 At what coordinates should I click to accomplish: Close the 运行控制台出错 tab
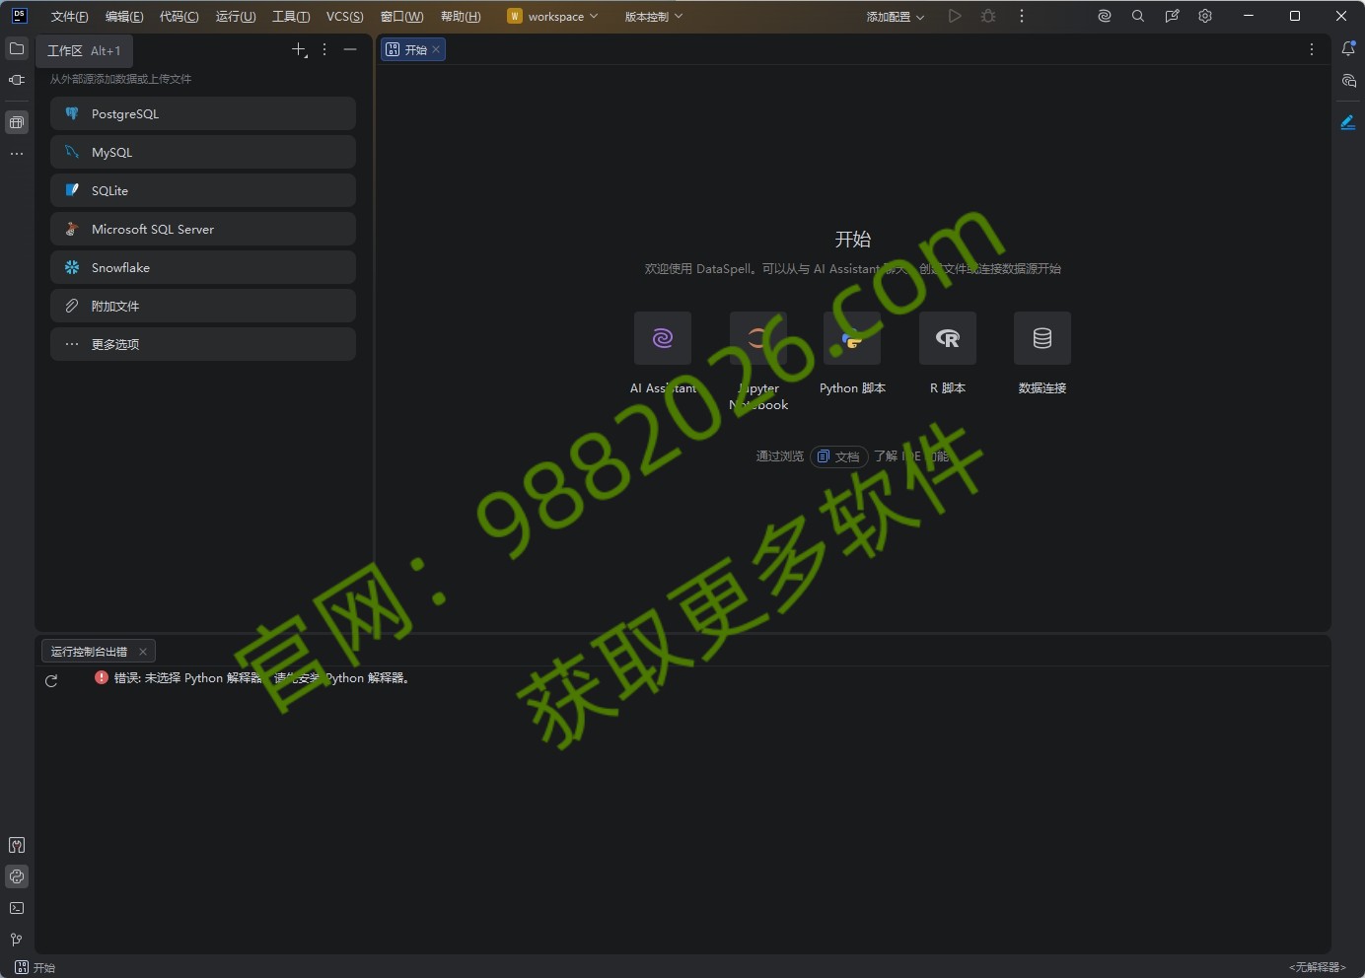[143, 652]
